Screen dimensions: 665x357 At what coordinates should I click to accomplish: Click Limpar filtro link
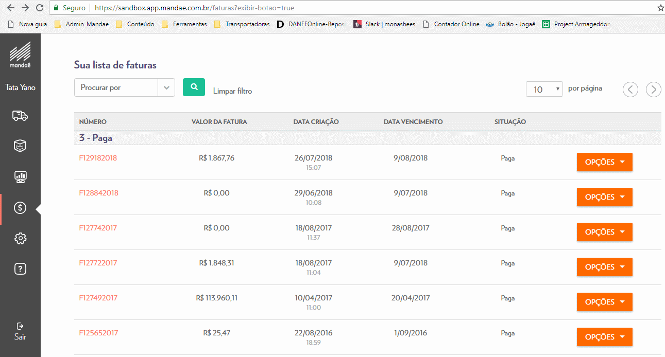(232, 91)
